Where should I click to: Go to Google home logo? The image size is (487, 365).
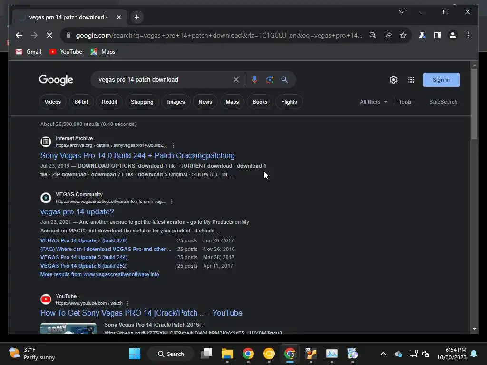coord(56,80)
